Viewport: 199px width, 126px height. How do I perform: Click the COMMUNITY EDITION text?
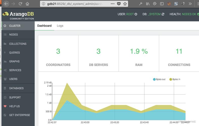pyautogui.click(x=22, y=19)
